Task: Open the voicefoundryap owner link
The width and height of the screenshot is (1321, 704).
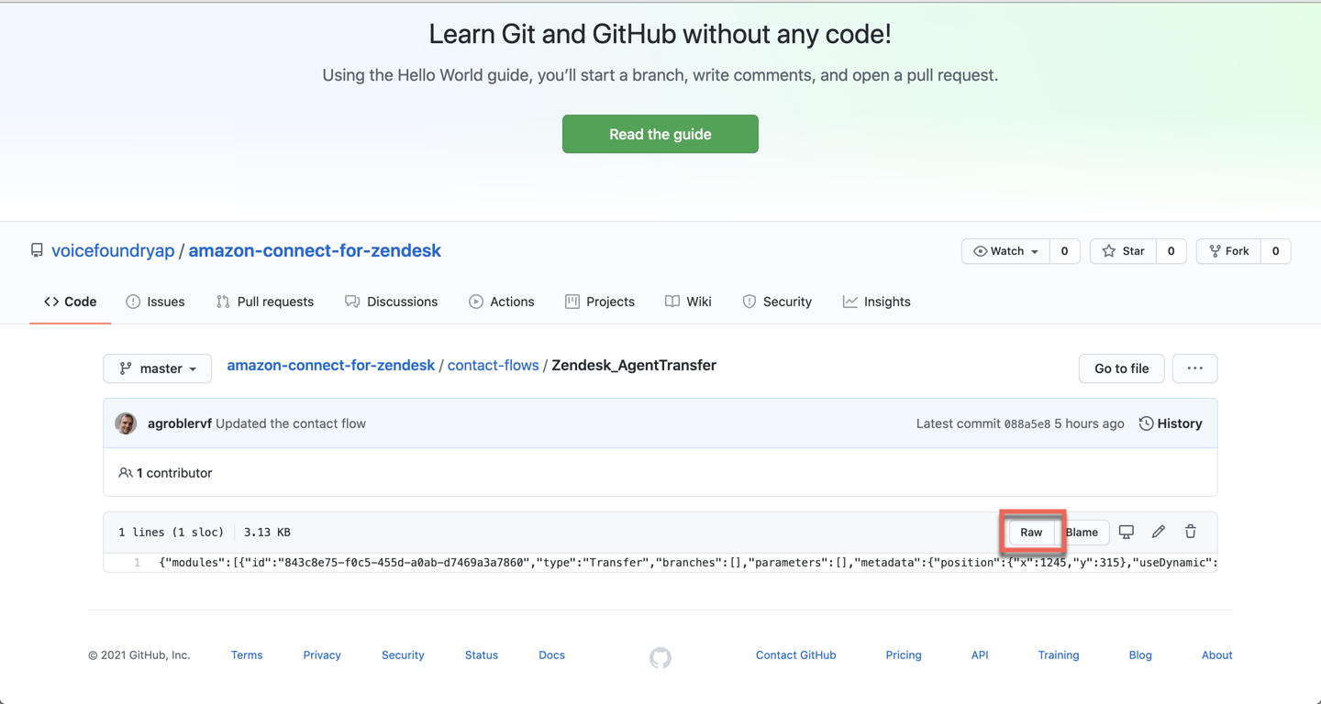Action: (x=113, y=250)
